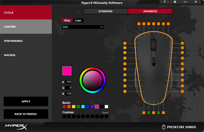Select the first top LED zone square

(139, 24)
